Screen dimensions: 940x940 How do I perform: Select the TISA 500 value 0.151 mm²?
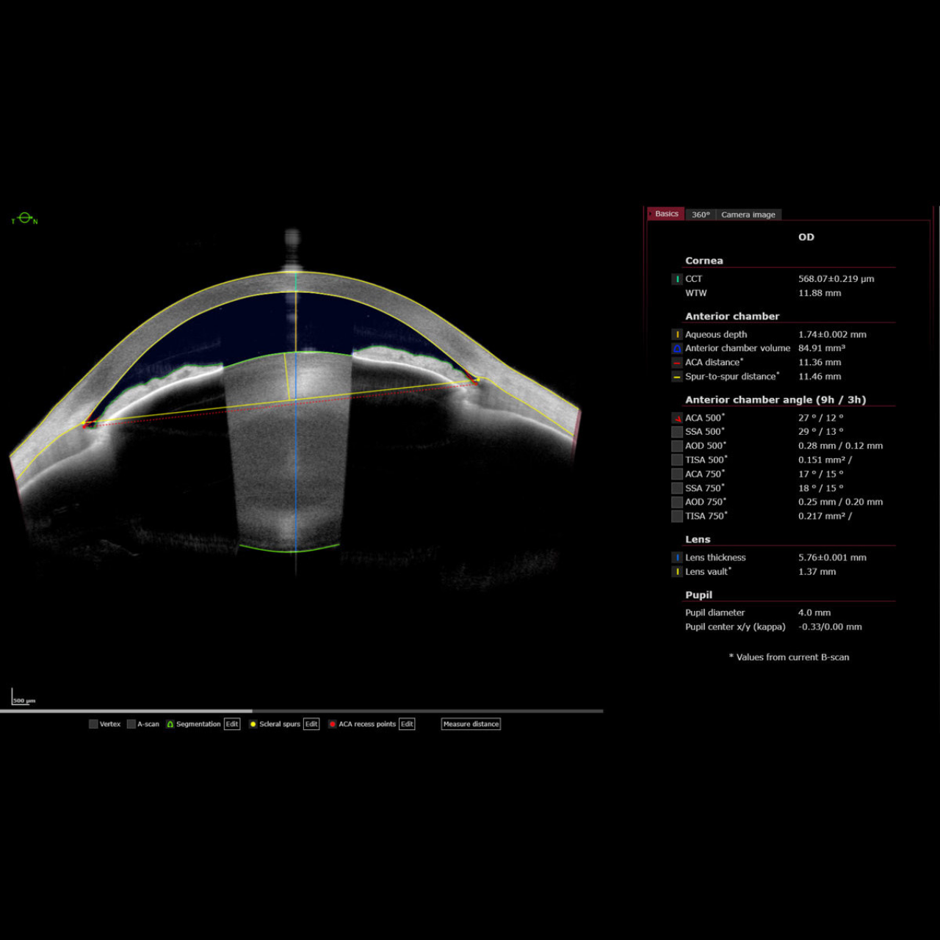(x=825, y=460)
